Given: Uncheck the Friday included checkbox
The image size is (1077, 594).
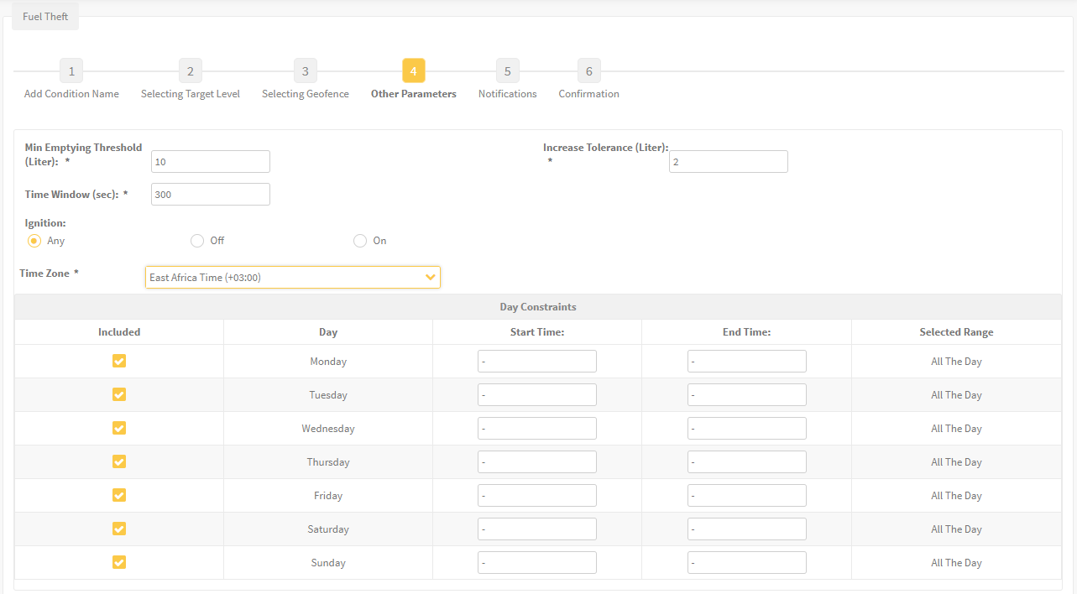Looking at the screenshot, I should [x=119, y=495].
